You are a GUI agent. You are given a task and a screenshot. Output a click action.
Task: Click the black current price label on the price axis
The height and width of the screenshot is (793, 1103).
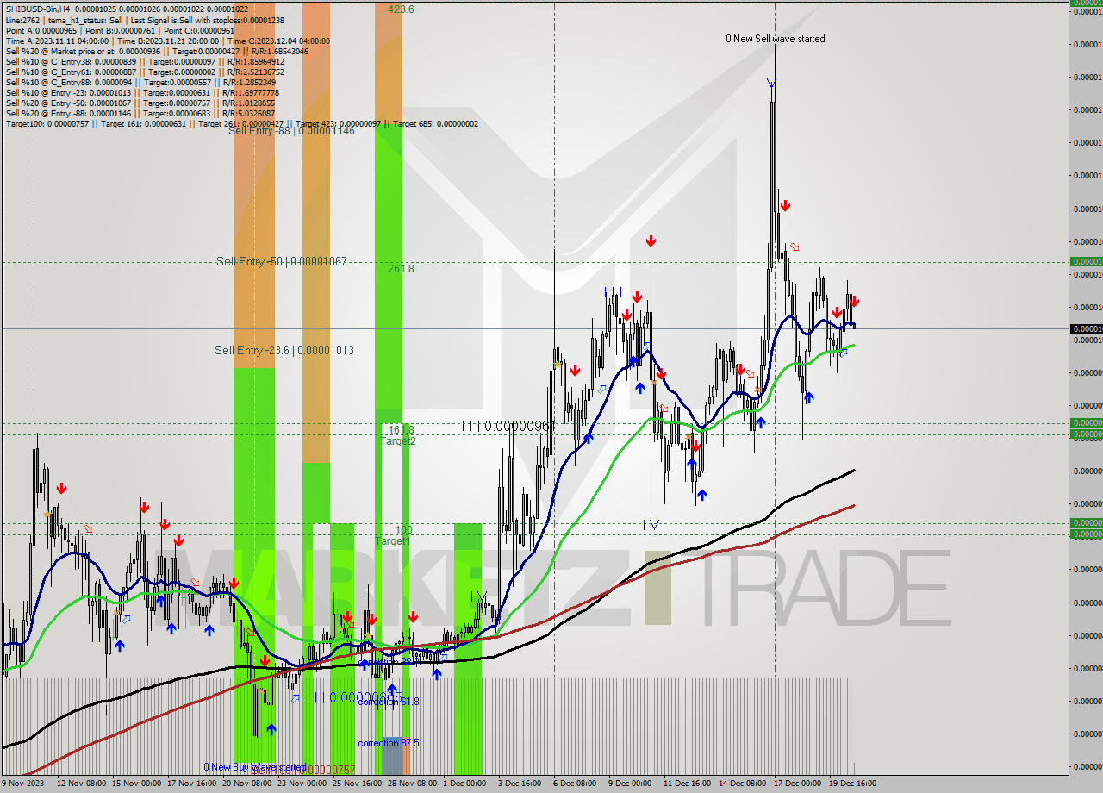pyautogui.click(x=1086, y=328)
